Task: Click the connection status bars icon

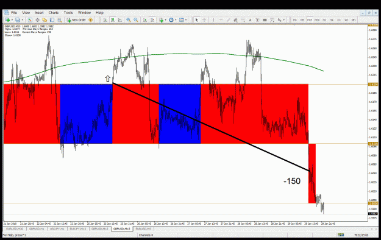Action: coord(341,235)
